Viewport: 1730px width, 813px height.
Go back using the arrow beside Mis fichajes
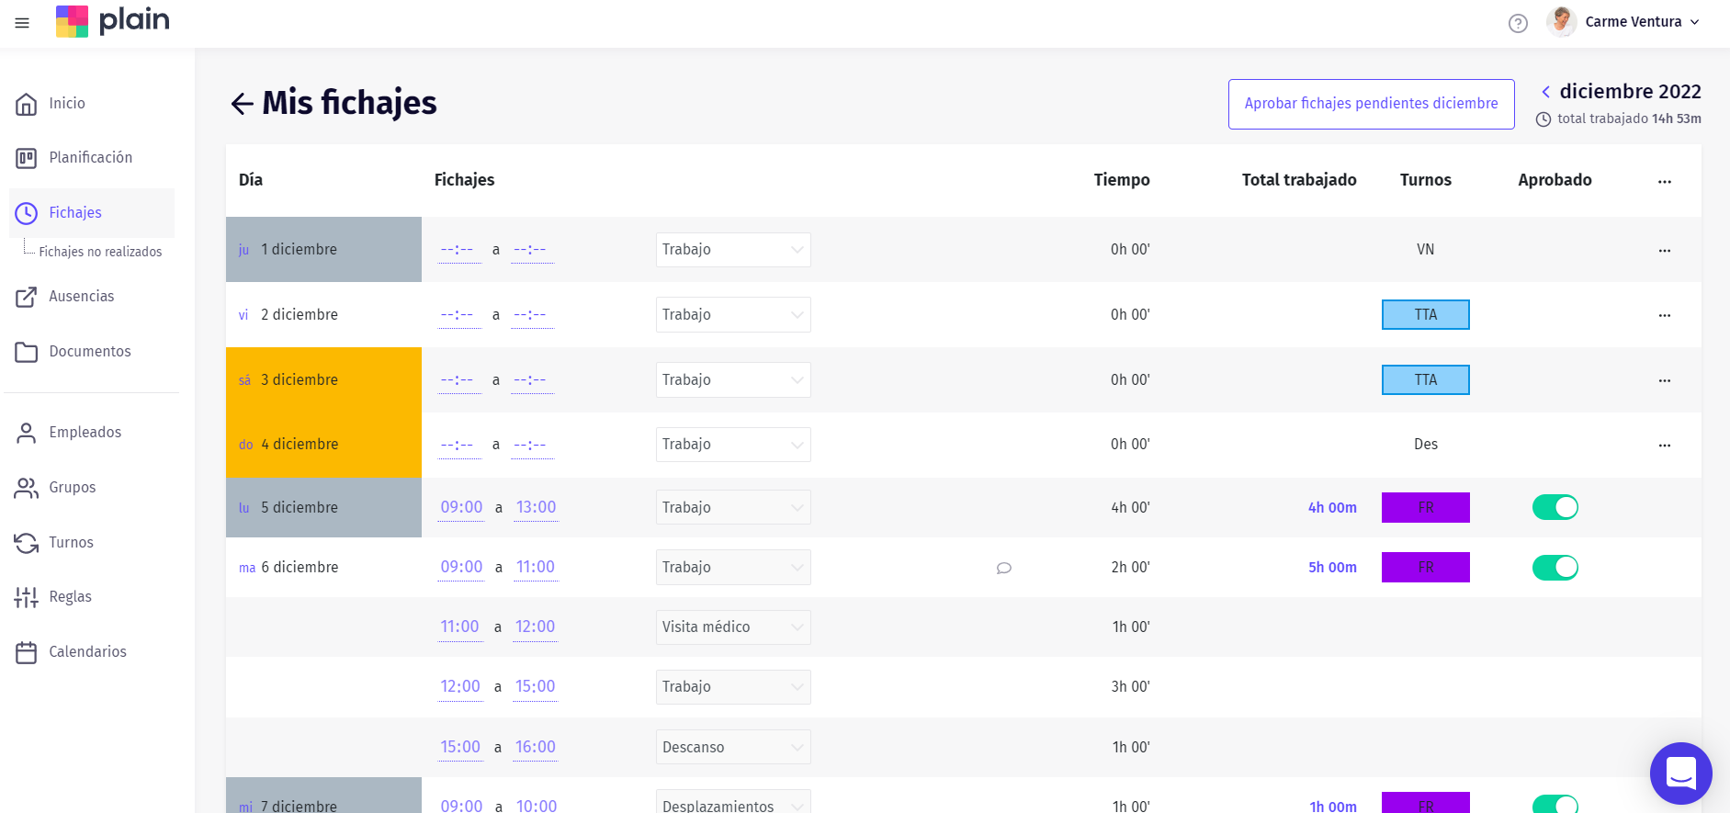242,104
